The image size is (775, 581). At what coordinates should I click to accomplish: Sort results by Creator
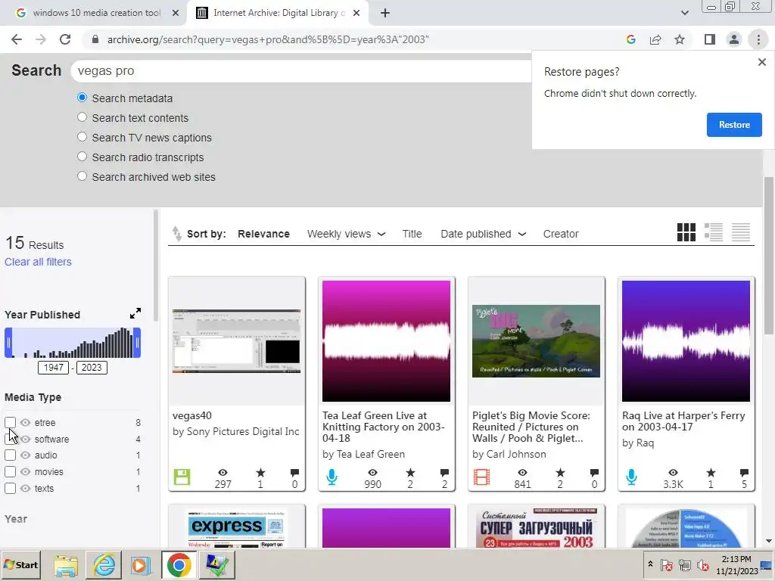pos(561,234)
